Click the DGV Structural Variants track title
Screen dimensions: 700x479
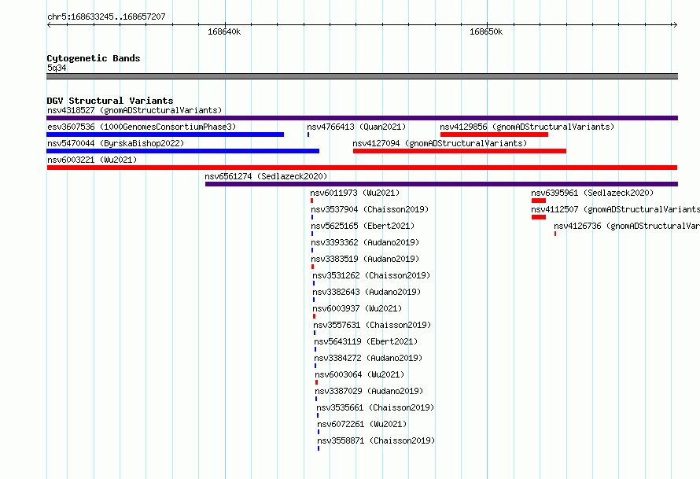(110, 101)
